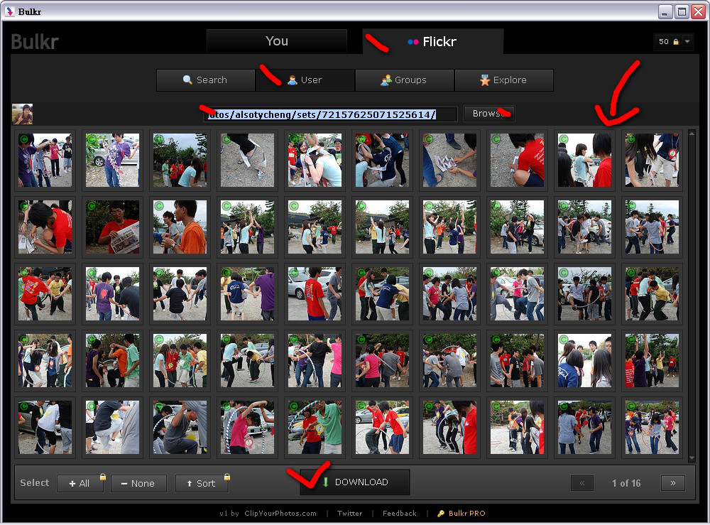Select the thumbnail of the boy in the orange shirt
The width and height of the screenshot is (710, 525).
click(180, 227)
